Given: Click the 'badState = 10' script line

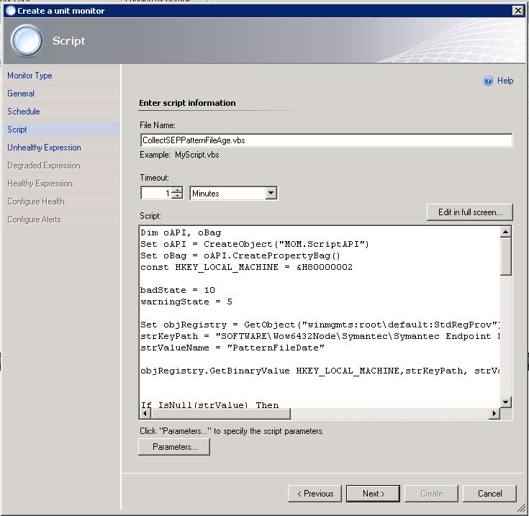Looking at the screenshot, I should [178, 290].
